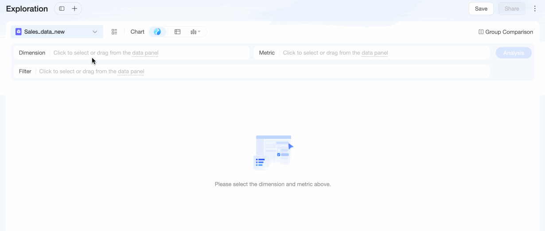
Task: Click the Chart label text
Action: (137, 32)
